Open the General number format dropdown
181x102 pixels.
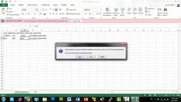click(100, 10)
